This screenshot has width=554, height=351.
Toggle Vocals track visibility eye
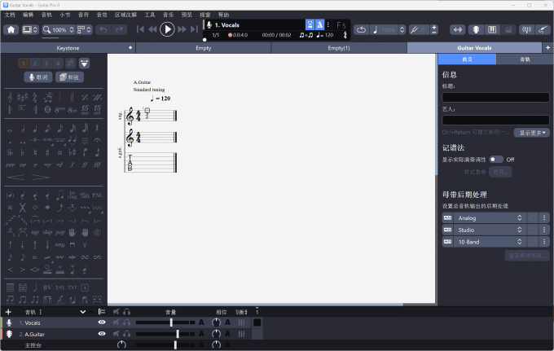point(102,322)
